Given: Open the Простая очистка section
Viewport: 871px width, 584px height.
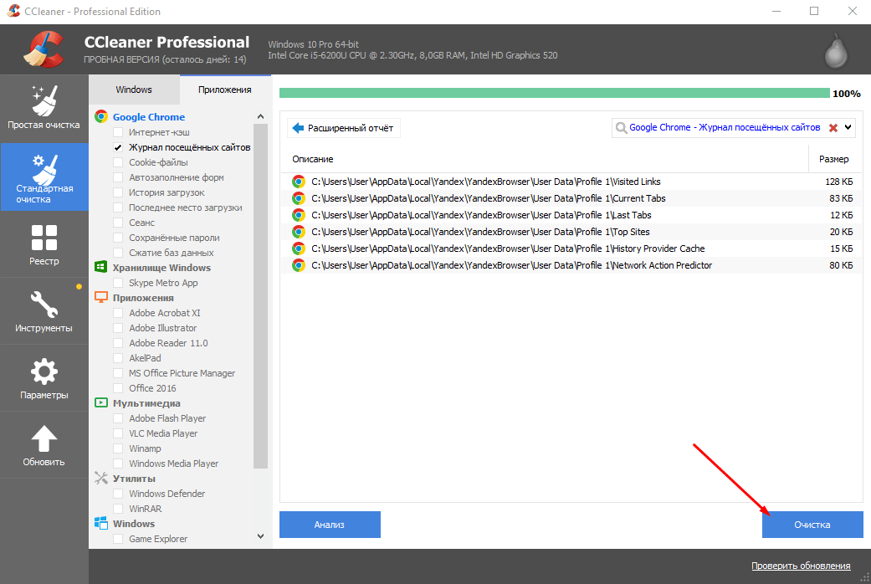Looking at the screenshot, I should tap(44, 108).
